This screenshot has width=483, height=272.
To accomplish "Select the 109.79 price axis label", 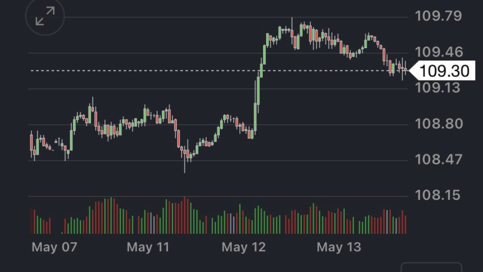I will click(x=438, y=17).
